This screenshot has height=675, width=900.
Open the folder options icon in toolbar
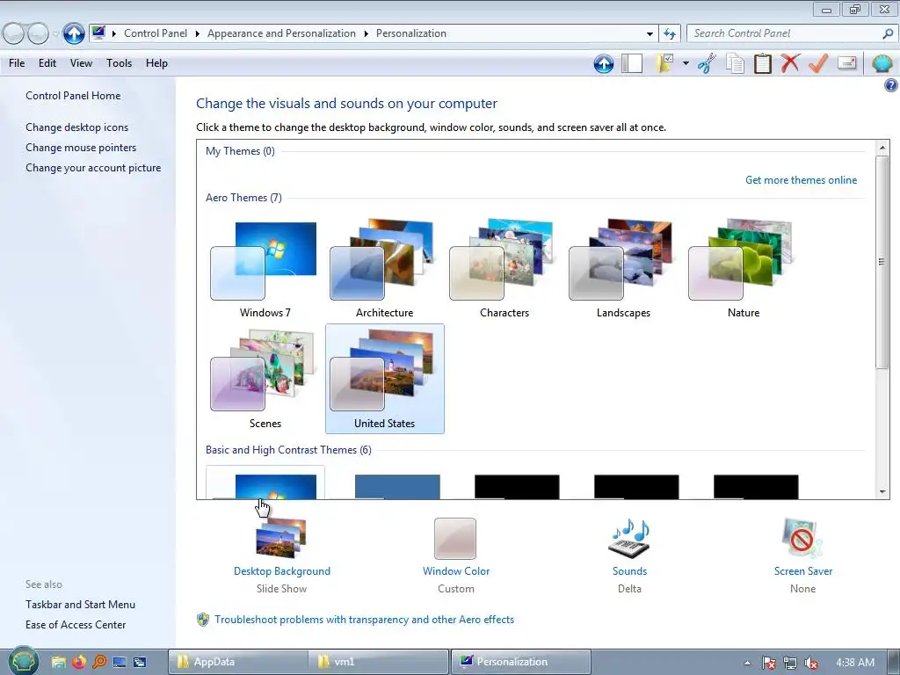665,63
